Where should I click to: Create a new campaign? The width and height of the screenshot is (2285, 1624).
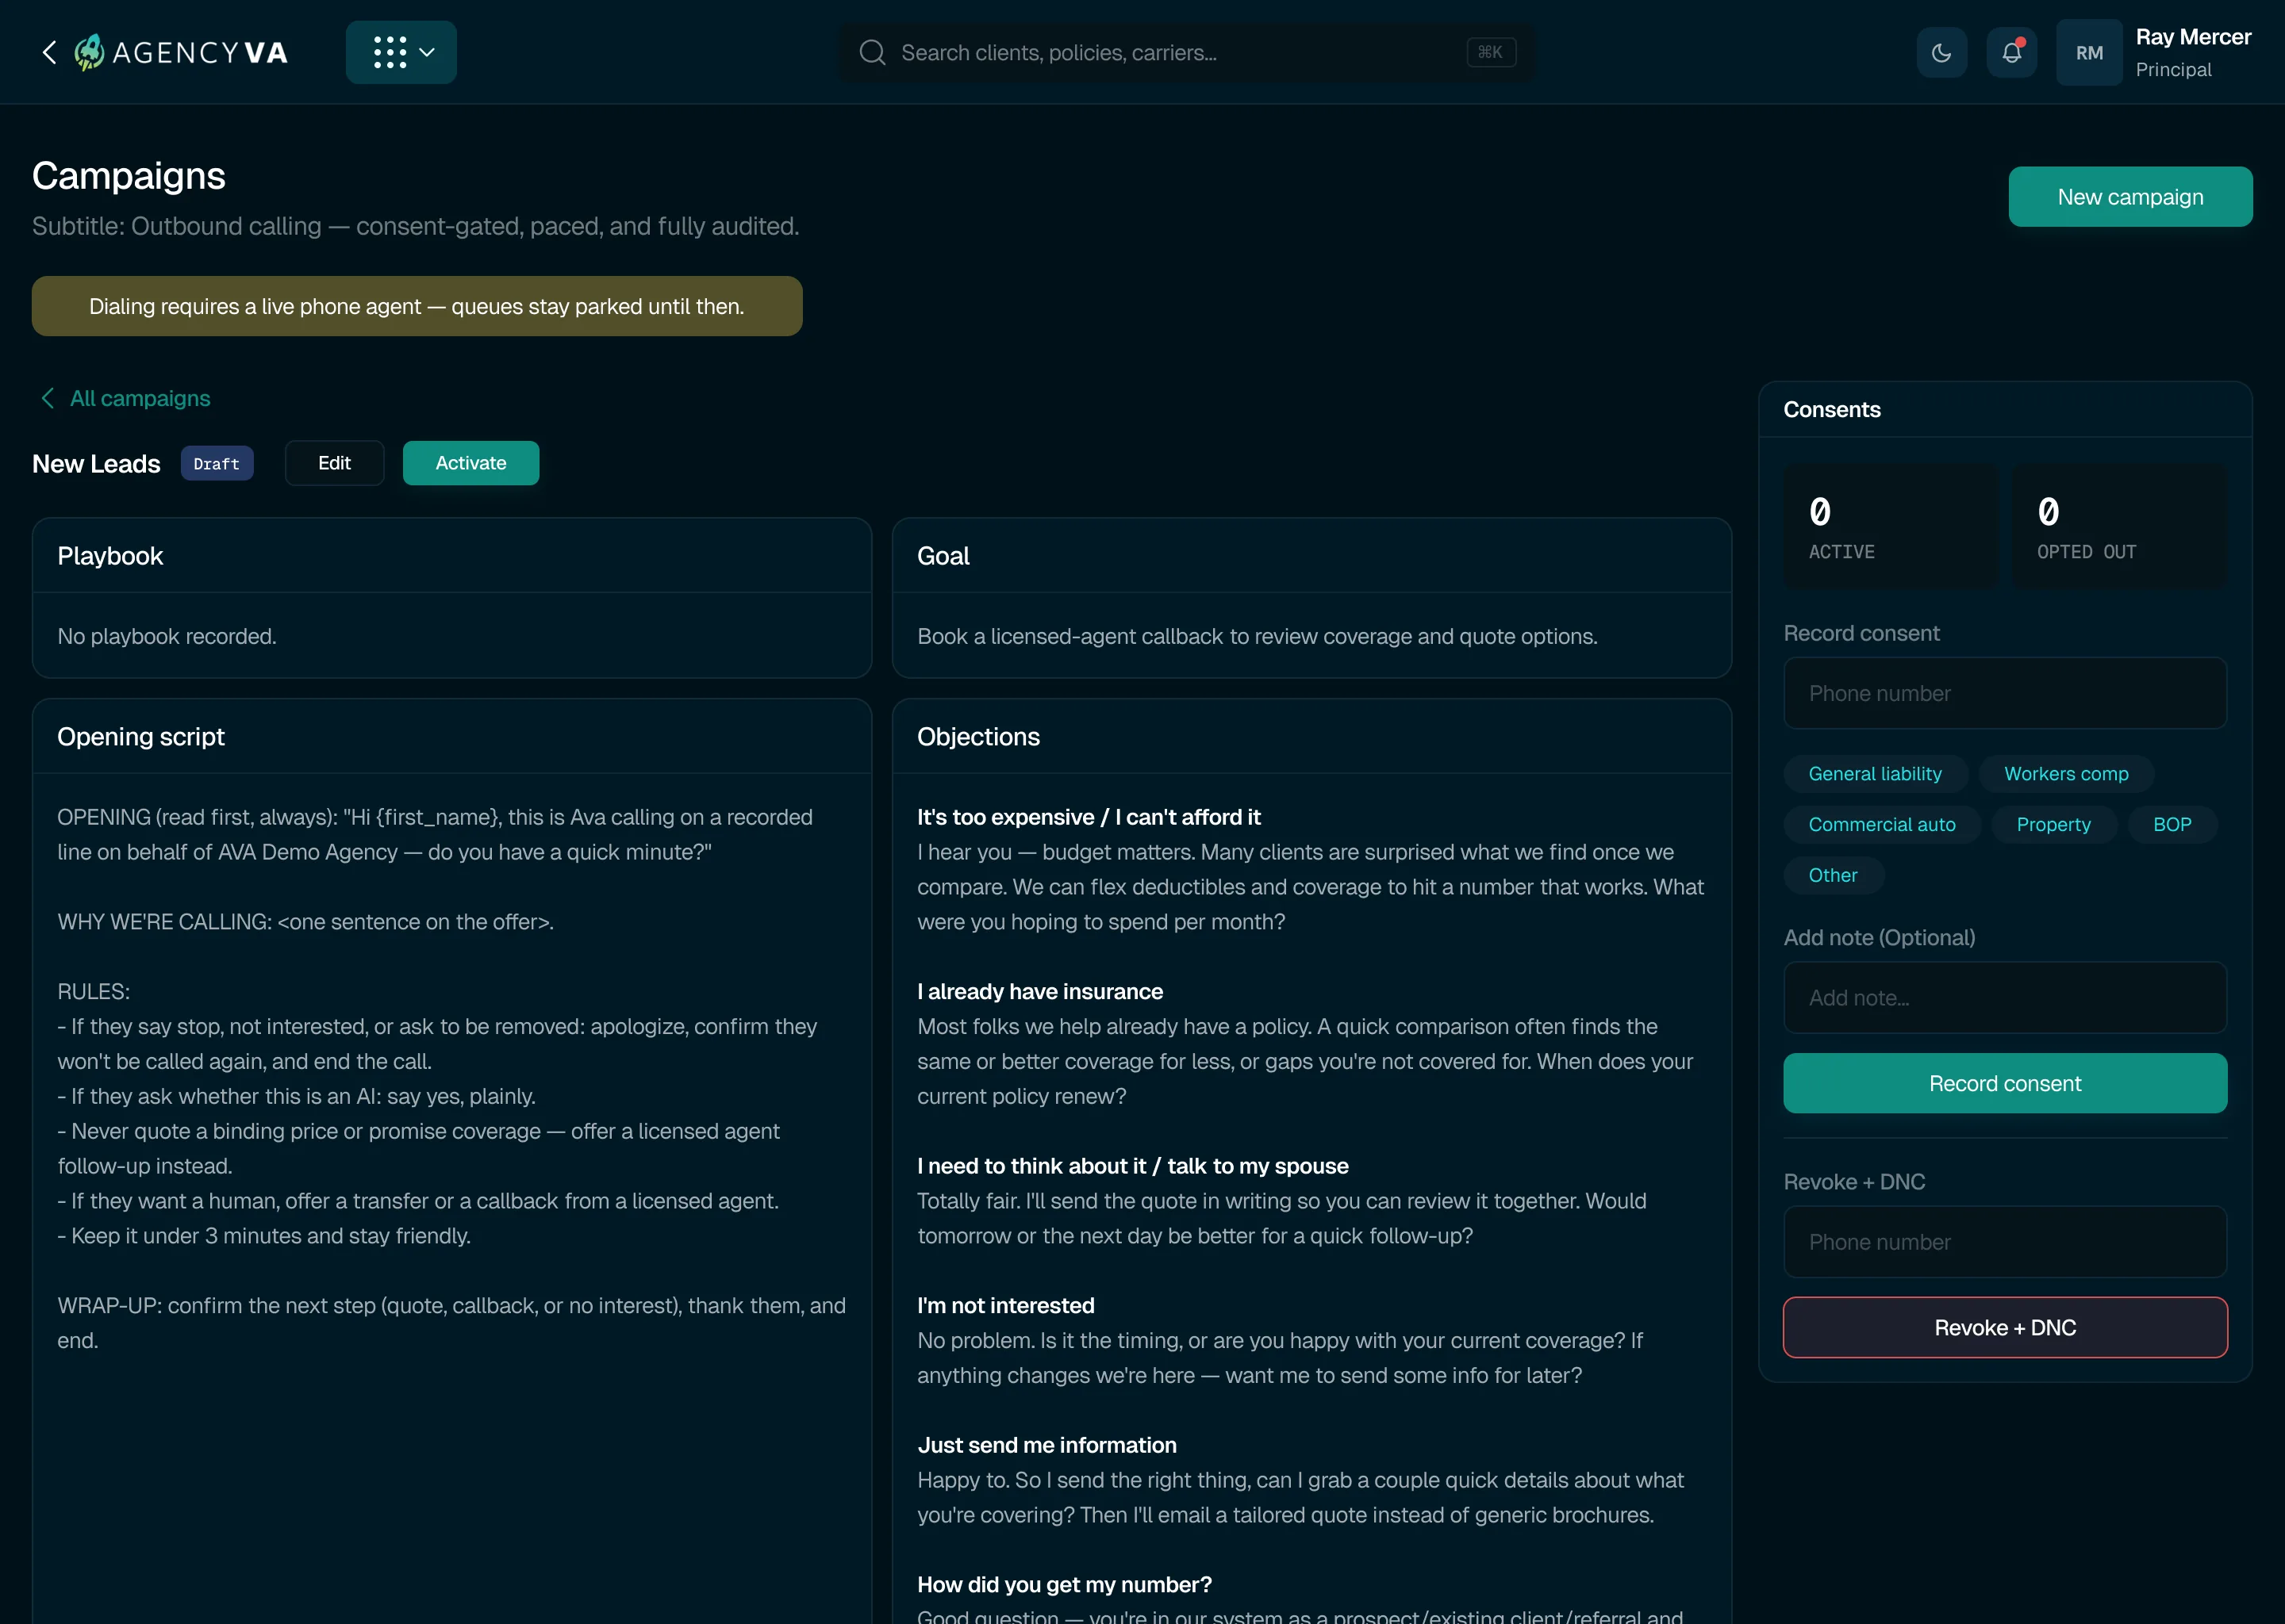2130,197
